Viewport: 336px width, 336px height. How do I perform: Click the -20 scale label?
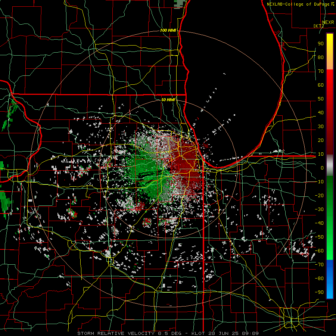(319, 195)
